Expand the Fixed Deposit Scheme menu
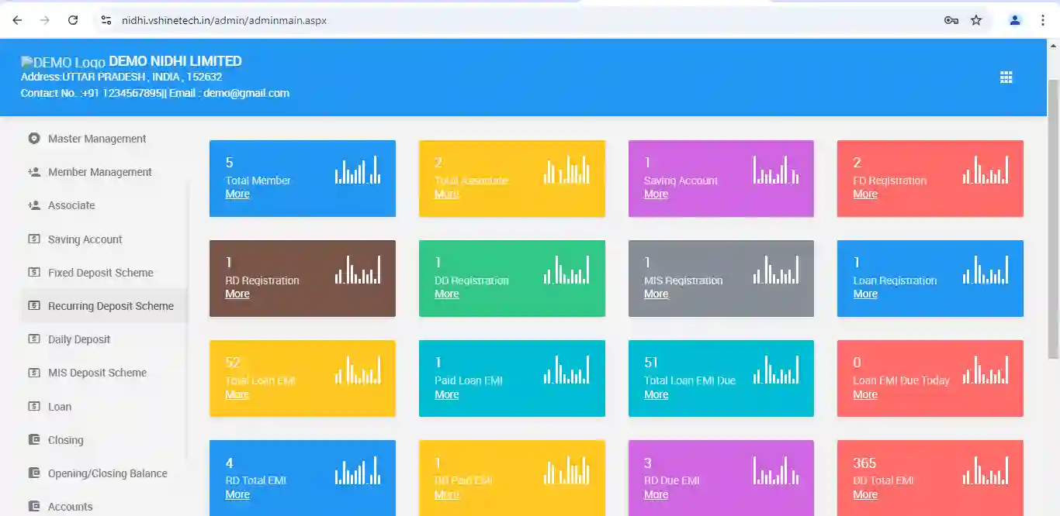Screen dimensions: 1060x516 click(x=100, y=273)
